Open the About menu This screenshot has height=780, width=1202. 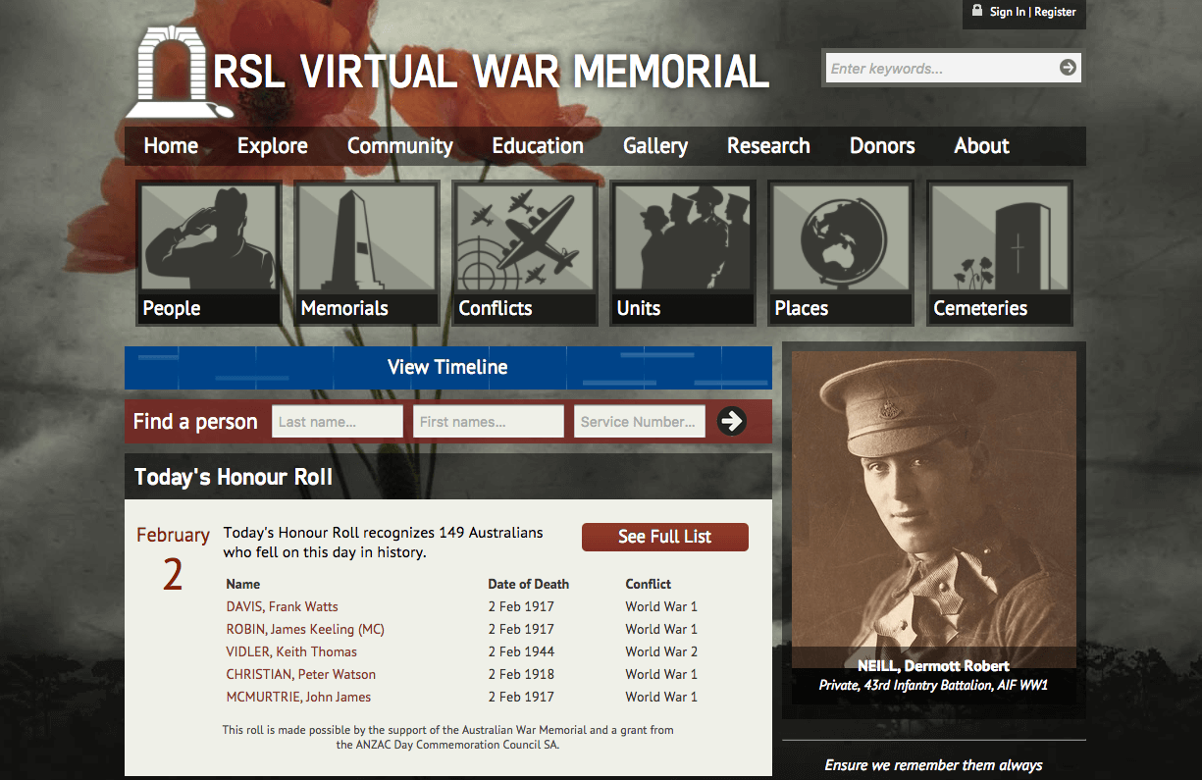pyautogui.click(x=981, y=146)
